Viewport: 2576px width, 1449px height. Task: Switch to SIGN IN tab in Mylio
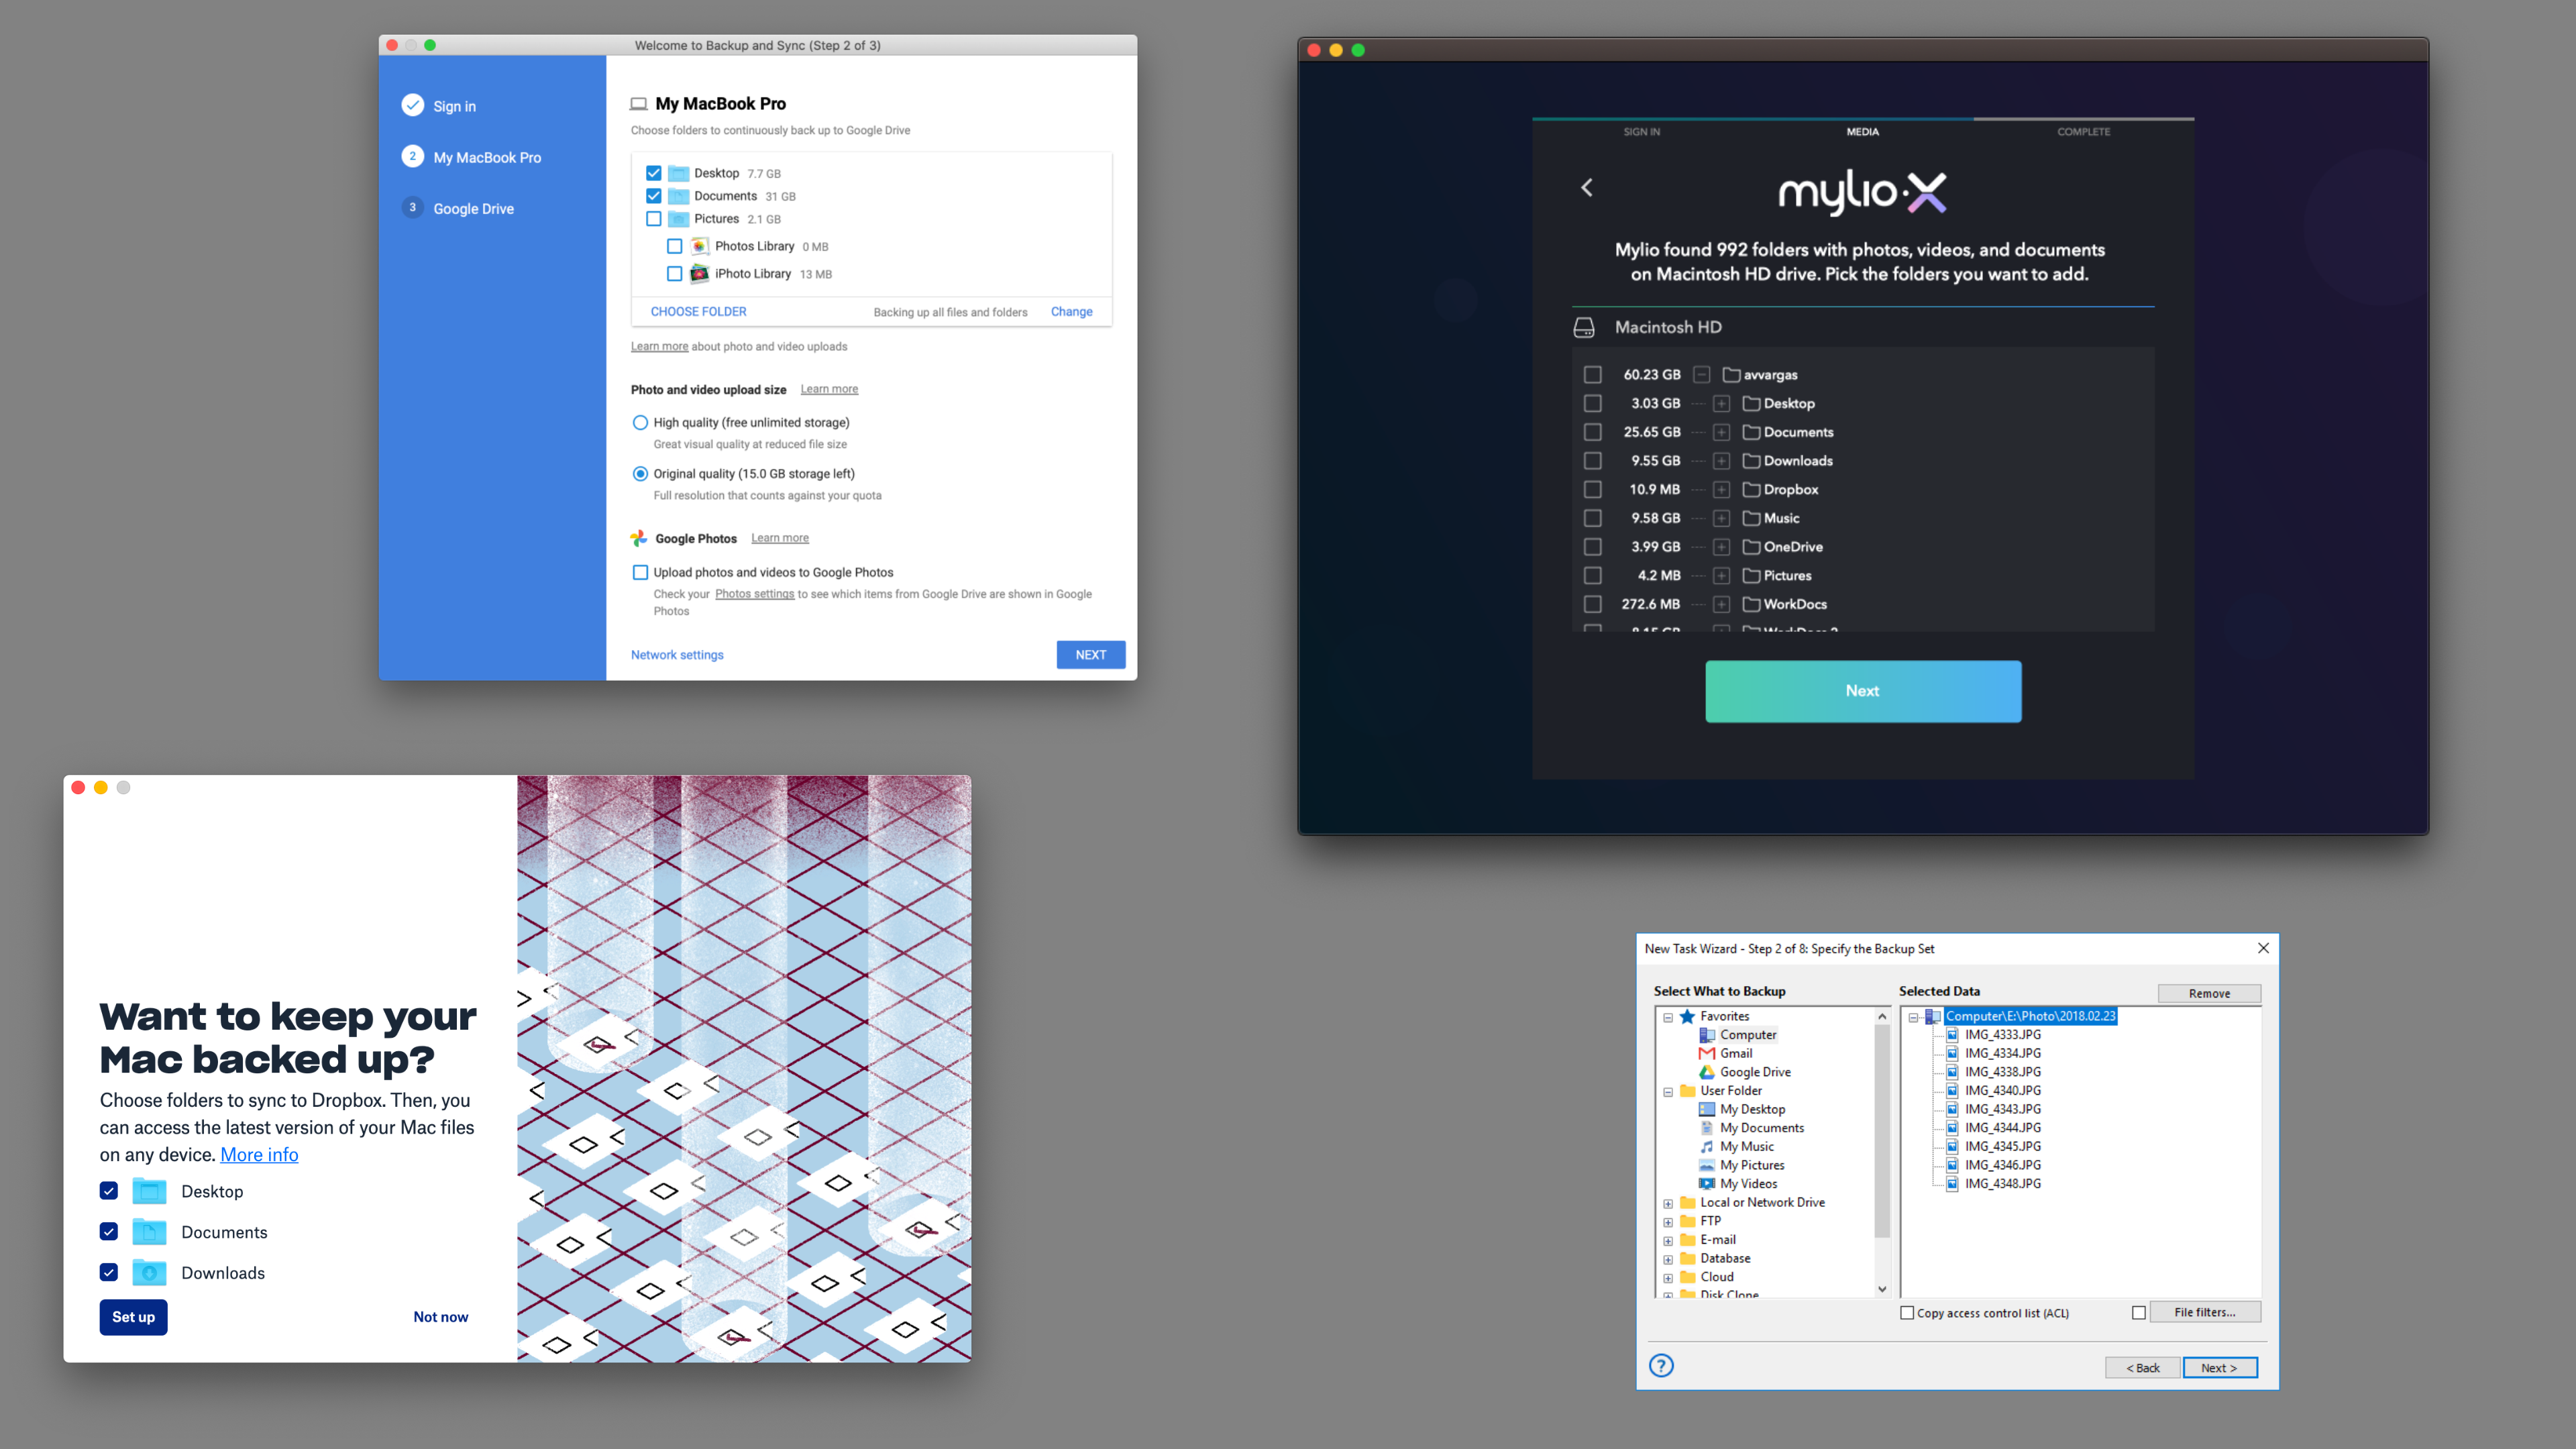[1642, 132]
